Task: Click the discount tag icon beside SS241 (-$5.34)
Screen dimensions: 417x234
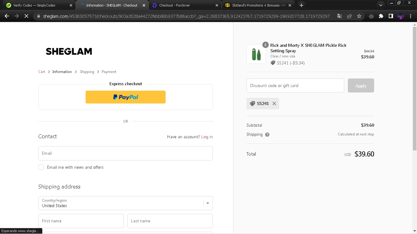Action: click(x=273, y=63)
